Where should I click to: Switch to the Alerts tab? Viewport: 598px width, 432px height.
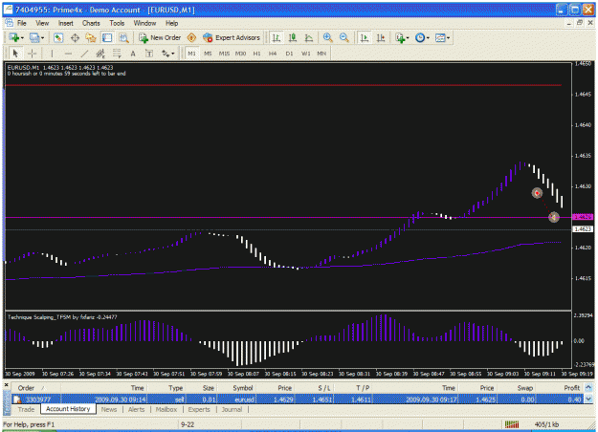pos(136,409)
